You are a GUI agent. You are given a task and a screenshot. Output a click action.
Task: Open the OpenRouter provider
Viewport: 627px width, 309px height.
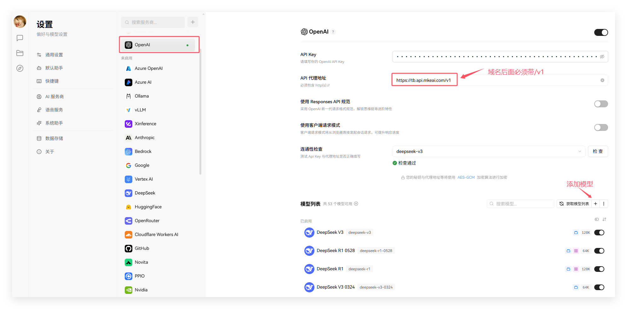[x=147, y=221]
